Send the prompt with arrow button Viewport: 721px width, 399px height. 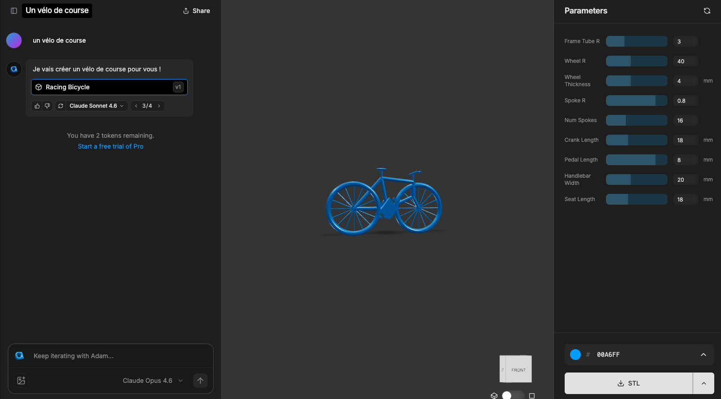pyautogui.click(x=200, y=381)
